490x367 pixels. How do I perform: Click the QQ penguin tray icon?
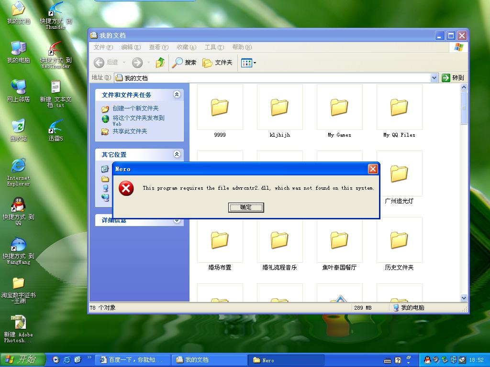coord(427,360)
